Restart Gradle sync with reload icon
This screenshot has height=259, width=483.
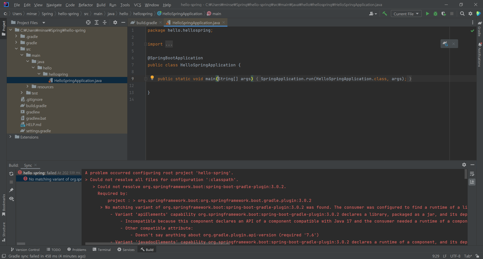click(x=11, y=174)
